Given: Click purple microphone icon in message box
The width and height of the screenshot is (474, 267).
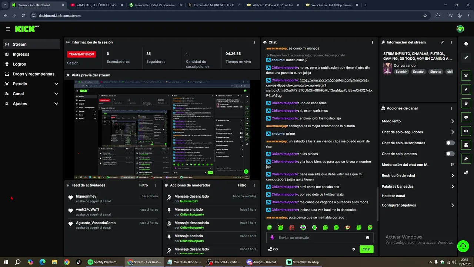Looking at the screenshot, I should tap(272, 238).
